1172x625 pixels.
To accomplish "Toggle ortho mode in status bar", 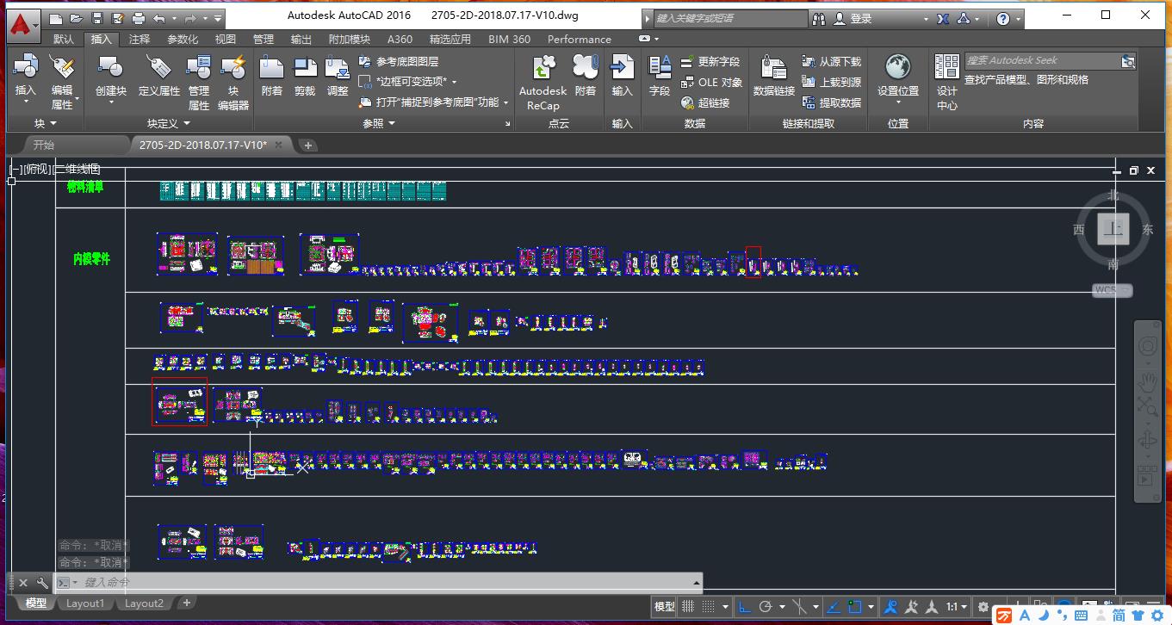I will pyautogui.click(x=744, y=607).
